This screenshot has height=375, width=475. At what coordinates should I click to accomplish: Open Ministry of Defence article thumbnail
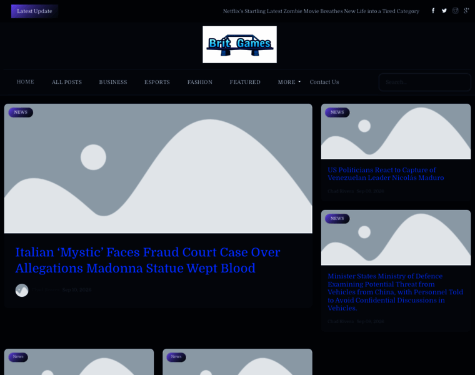pyautogui.click(x=396, y=237)
